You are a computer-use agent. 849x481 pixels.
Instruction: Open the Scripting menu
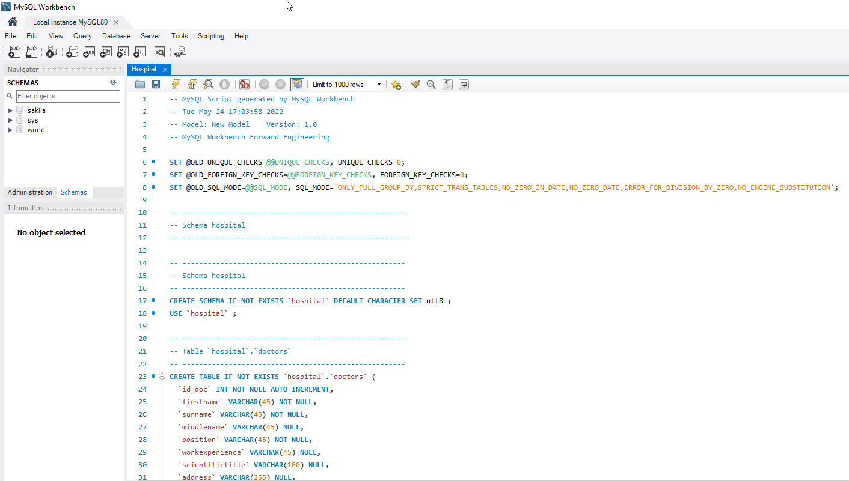point(211,36)
